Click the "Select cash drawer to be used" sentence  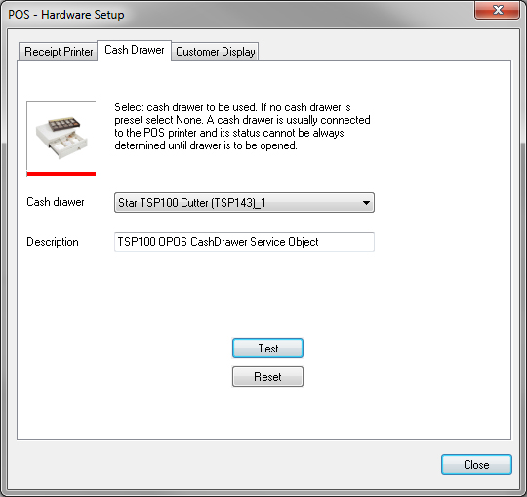[x=185, y=107]
